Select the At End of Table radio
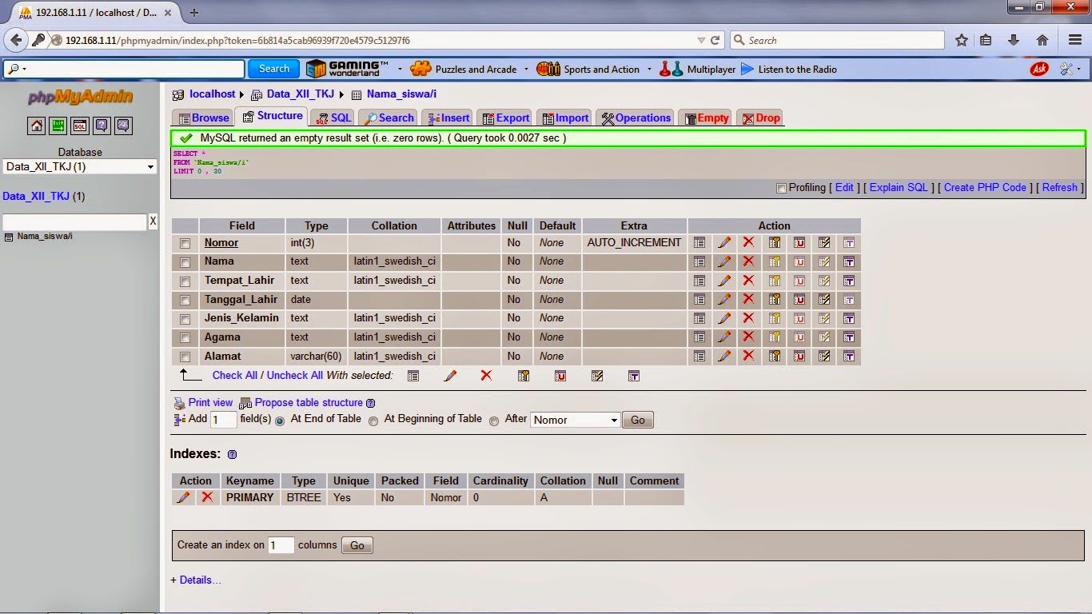The height and width of the screenshot is (614, 1092). (280, 421)
